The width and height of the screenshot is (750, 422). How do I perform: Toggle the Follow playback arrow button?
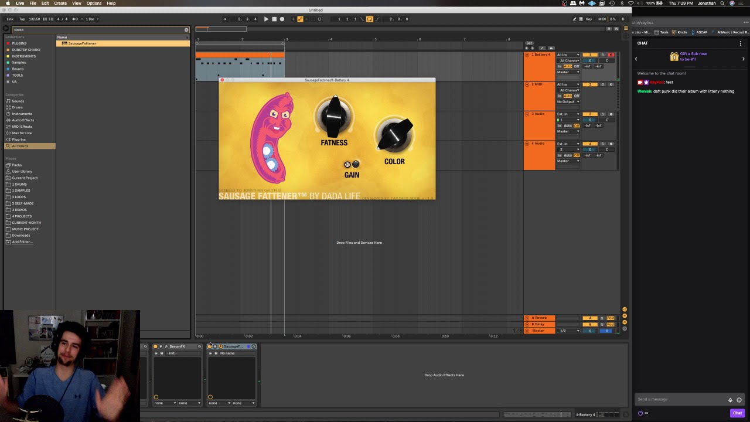click(x=226, y=19)
